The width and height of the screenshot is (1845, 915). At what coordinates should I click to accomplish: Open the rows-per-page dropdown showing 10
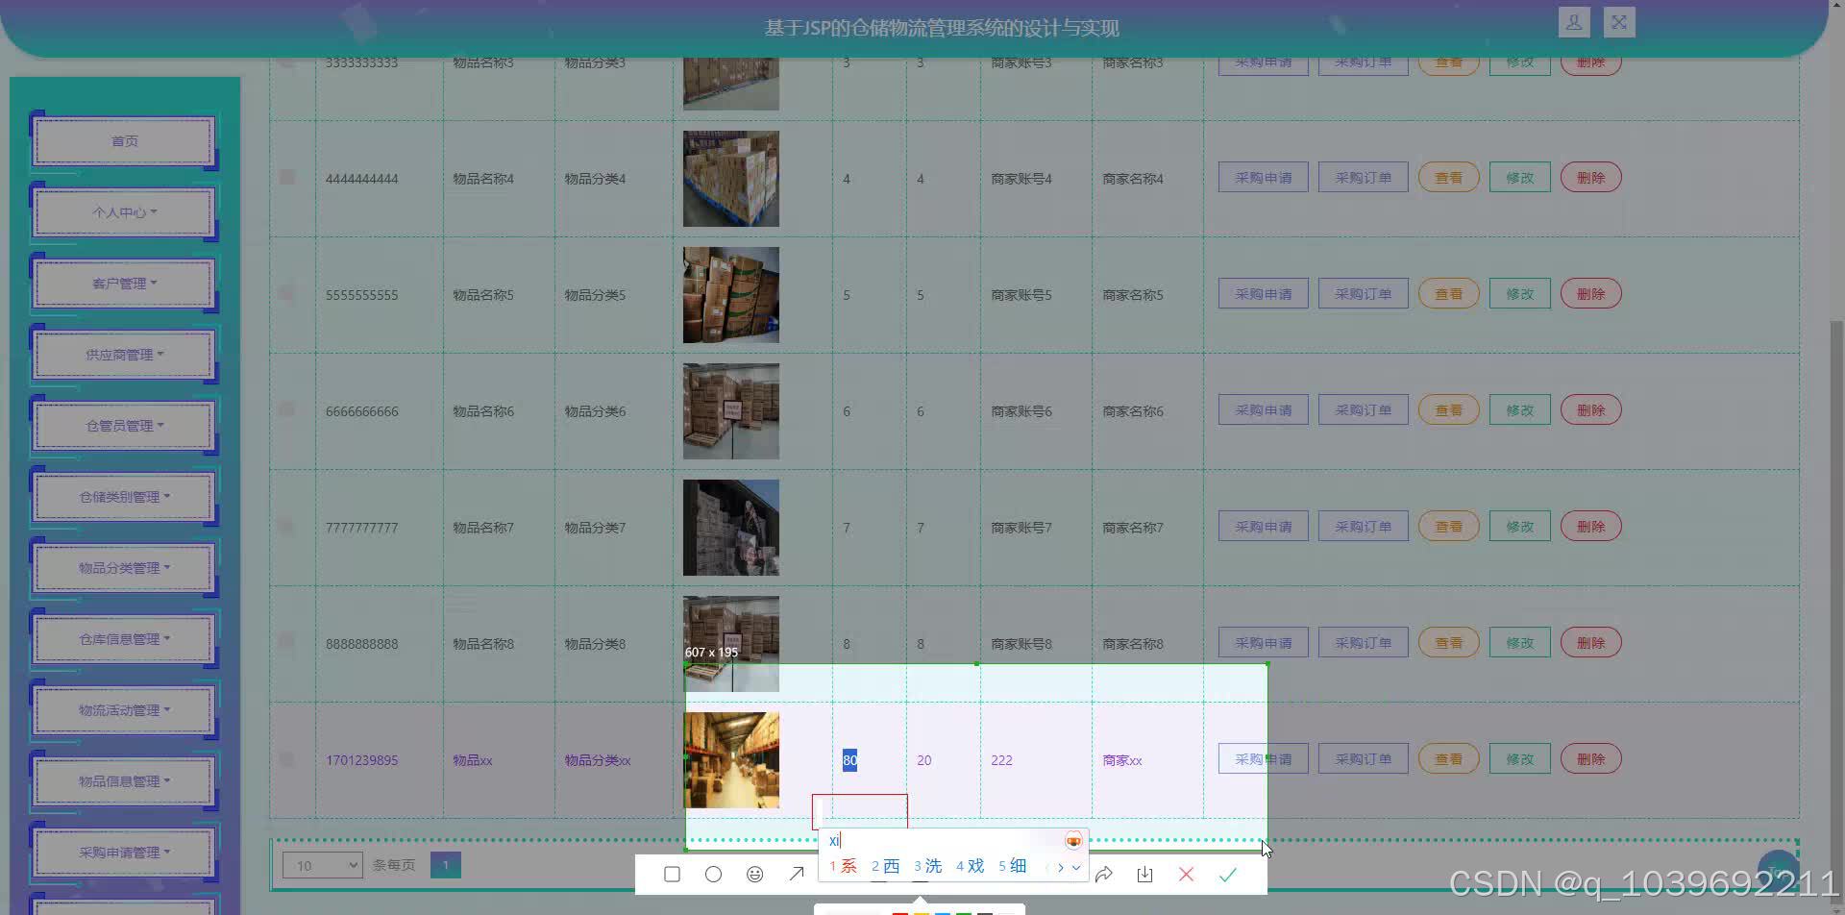[322, 865]
